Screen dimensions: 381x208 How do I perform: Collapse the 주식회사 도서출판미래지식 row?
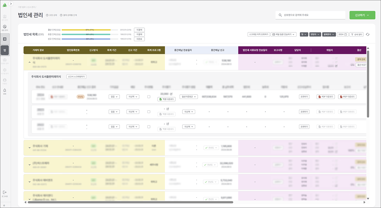[x=30, y=62]
